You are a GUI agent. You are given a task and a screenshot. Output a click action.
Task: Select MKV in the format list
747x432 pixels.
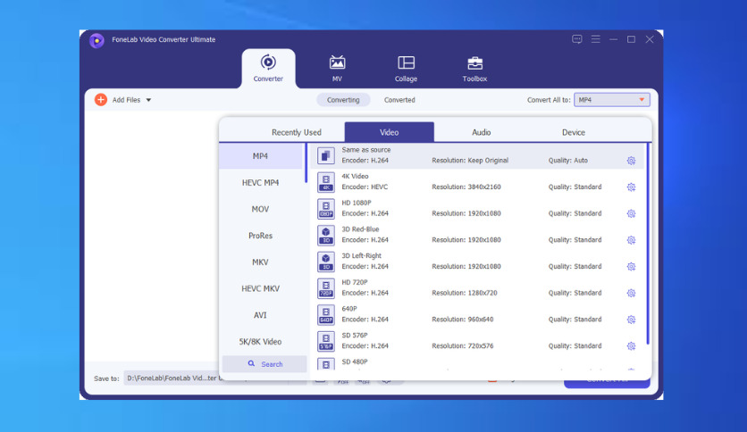(261, 262)
